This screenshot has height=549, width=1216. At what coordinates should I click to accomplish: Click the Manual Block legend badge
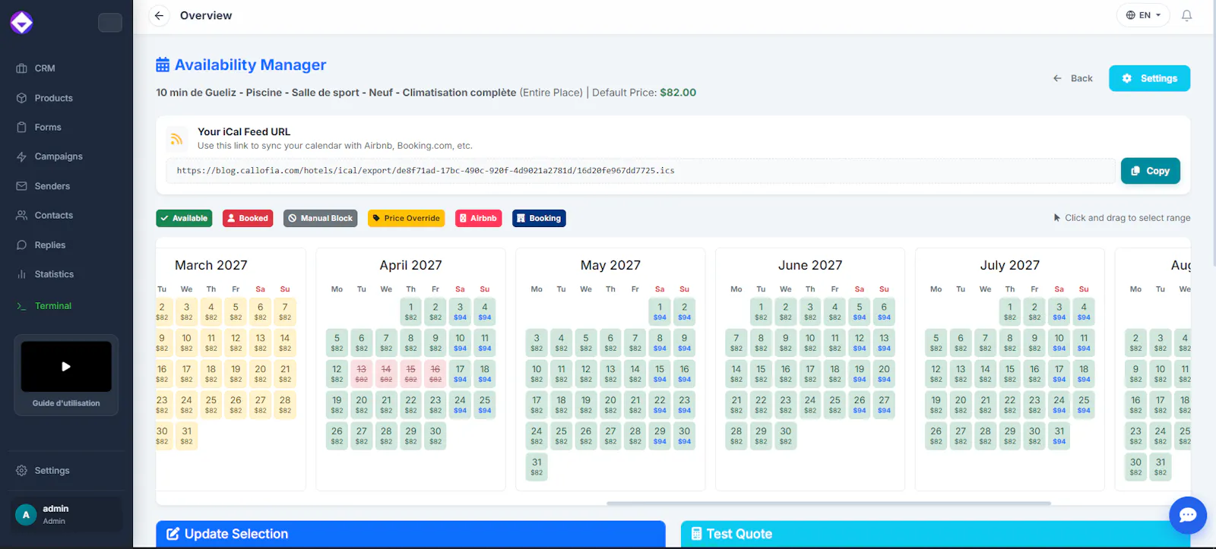tap(320, 219)
